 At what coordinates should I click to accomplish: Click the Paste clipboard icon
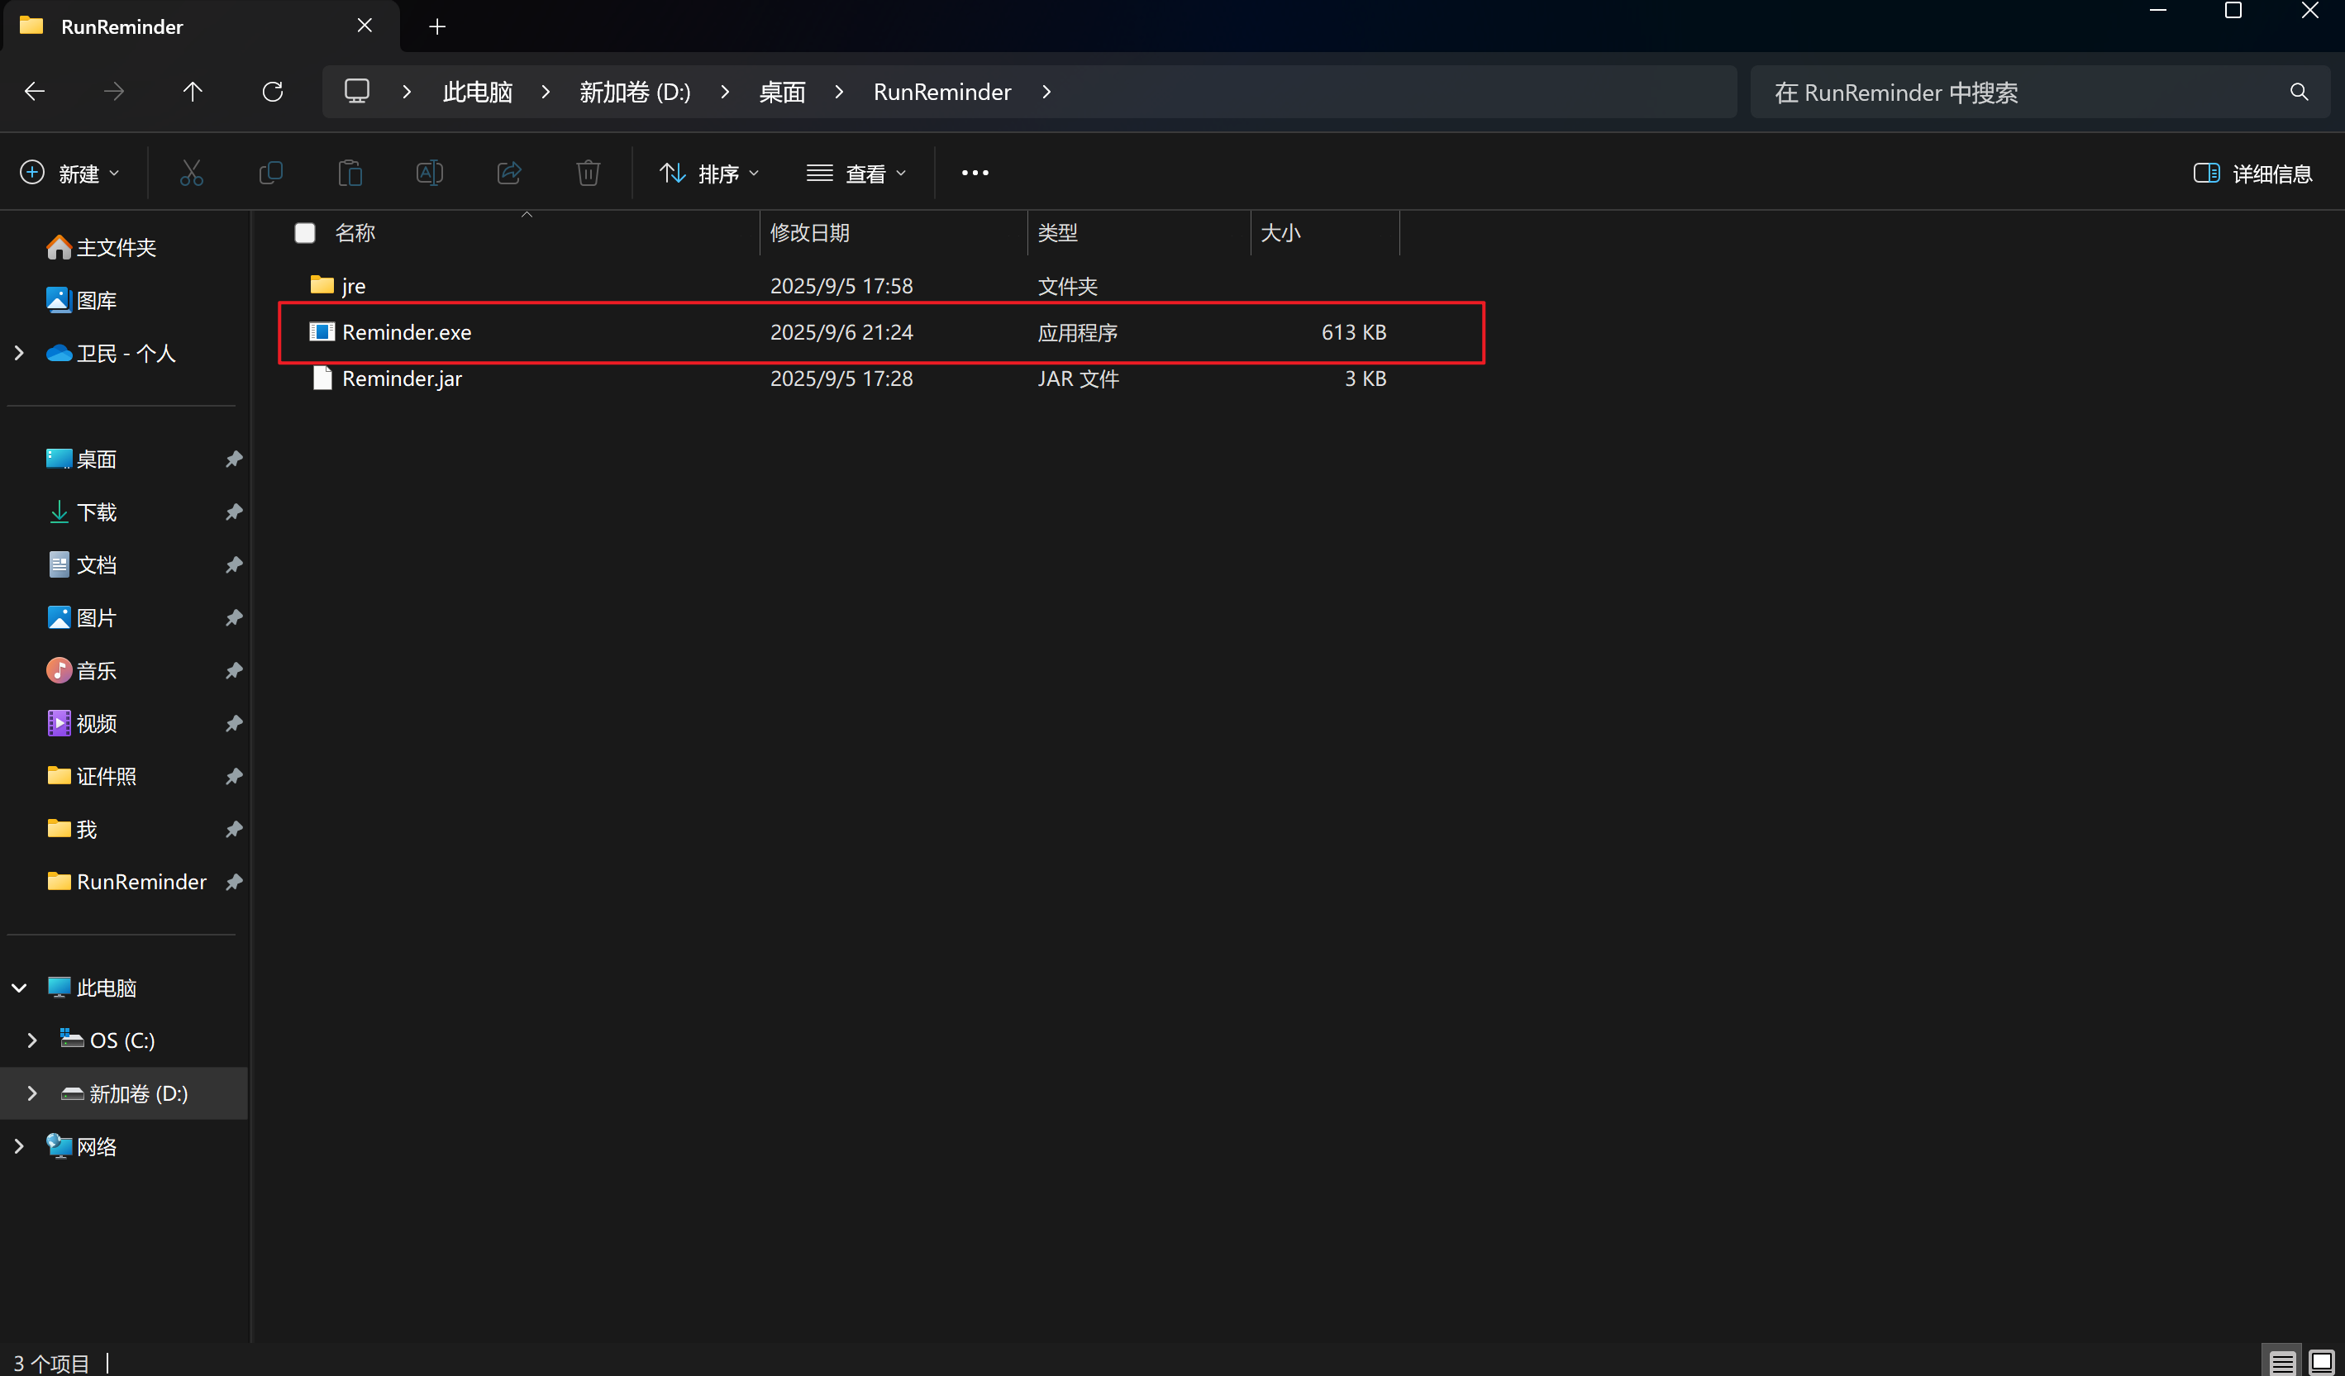click(x=350, y=173)
